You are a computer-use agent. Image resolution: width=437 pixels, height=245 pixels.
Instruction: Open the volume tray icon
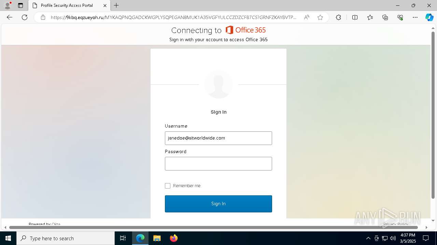[x=393, y=238]
